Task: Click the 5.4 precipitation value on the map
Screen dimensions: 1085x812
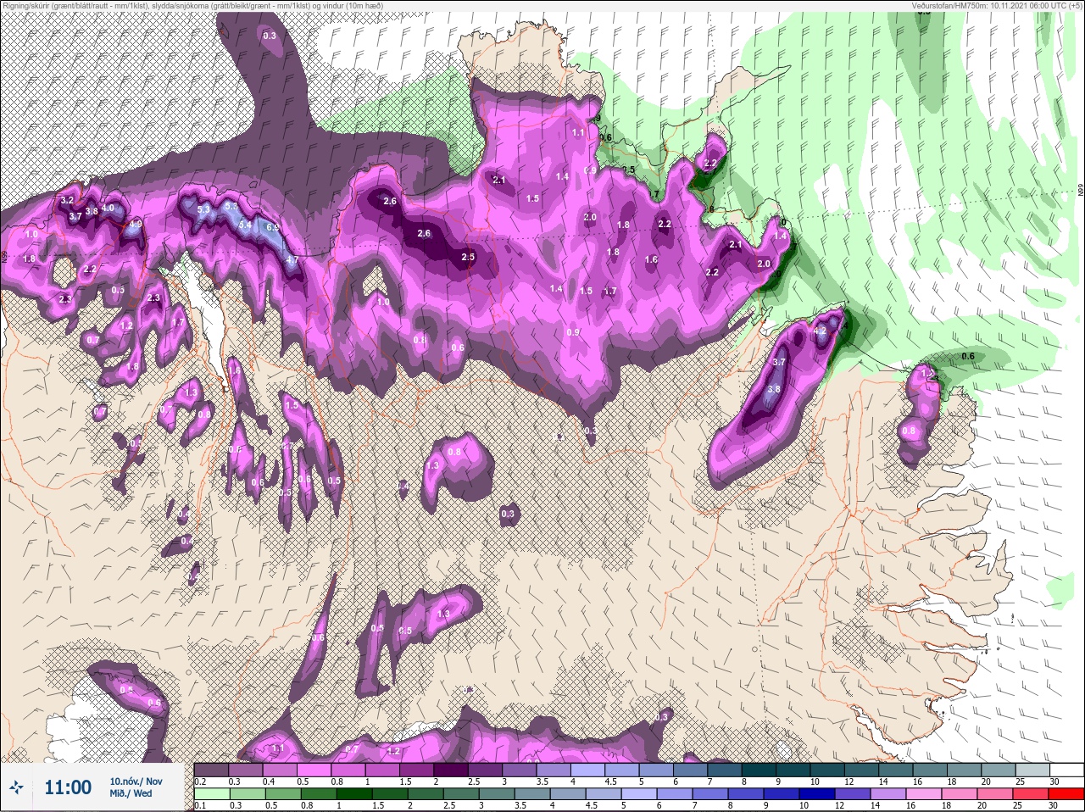Action: (245, 225)
